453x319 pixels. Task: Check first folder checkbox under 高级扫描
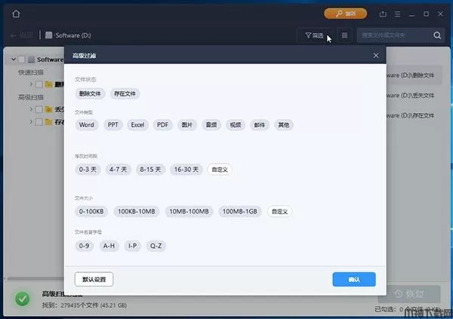click(39, 109)
